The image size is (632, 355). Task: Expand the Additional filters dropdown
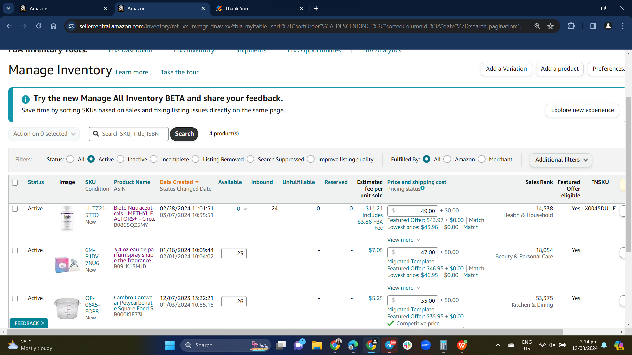click(561, 160)
